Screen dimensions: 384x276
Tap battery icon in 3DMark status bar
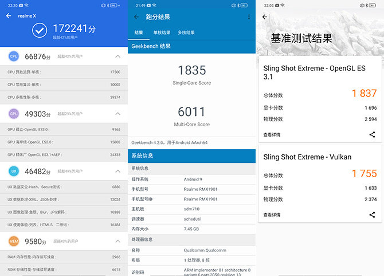click(x=372, y=5)
